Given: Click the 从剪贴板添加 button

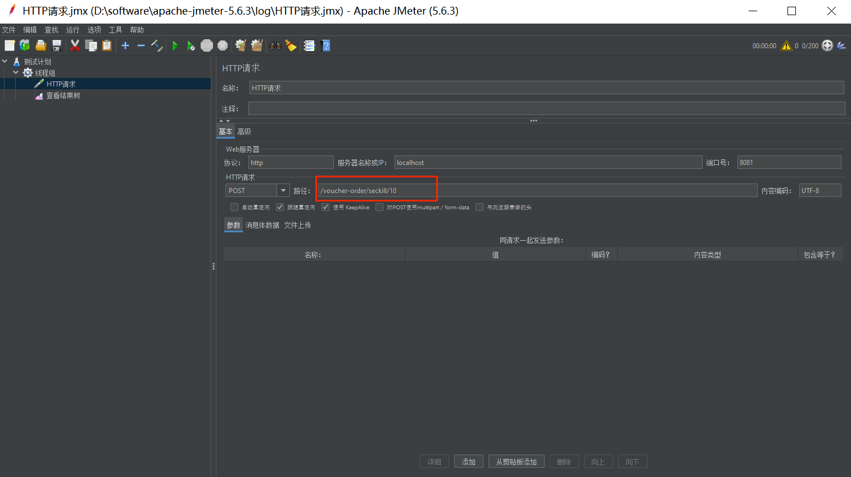Looking at the screenshot, I should pyautogui.click(x=517, y=462).
